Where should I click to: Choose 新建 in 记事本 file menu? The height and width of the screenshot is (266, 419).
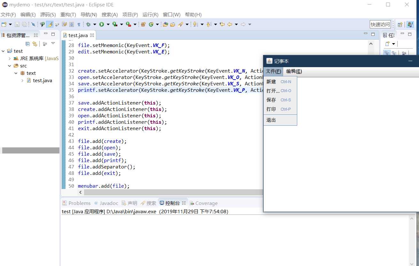[280, 82]
